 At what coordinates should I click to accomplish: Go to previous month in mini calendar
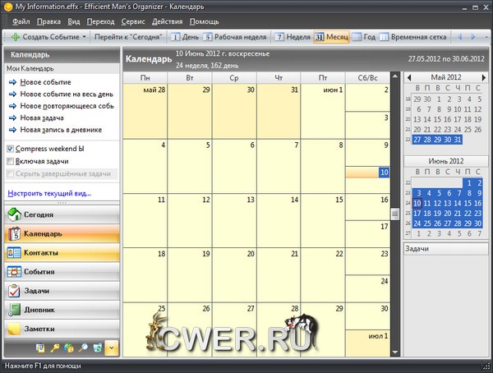tap(409, 77)
